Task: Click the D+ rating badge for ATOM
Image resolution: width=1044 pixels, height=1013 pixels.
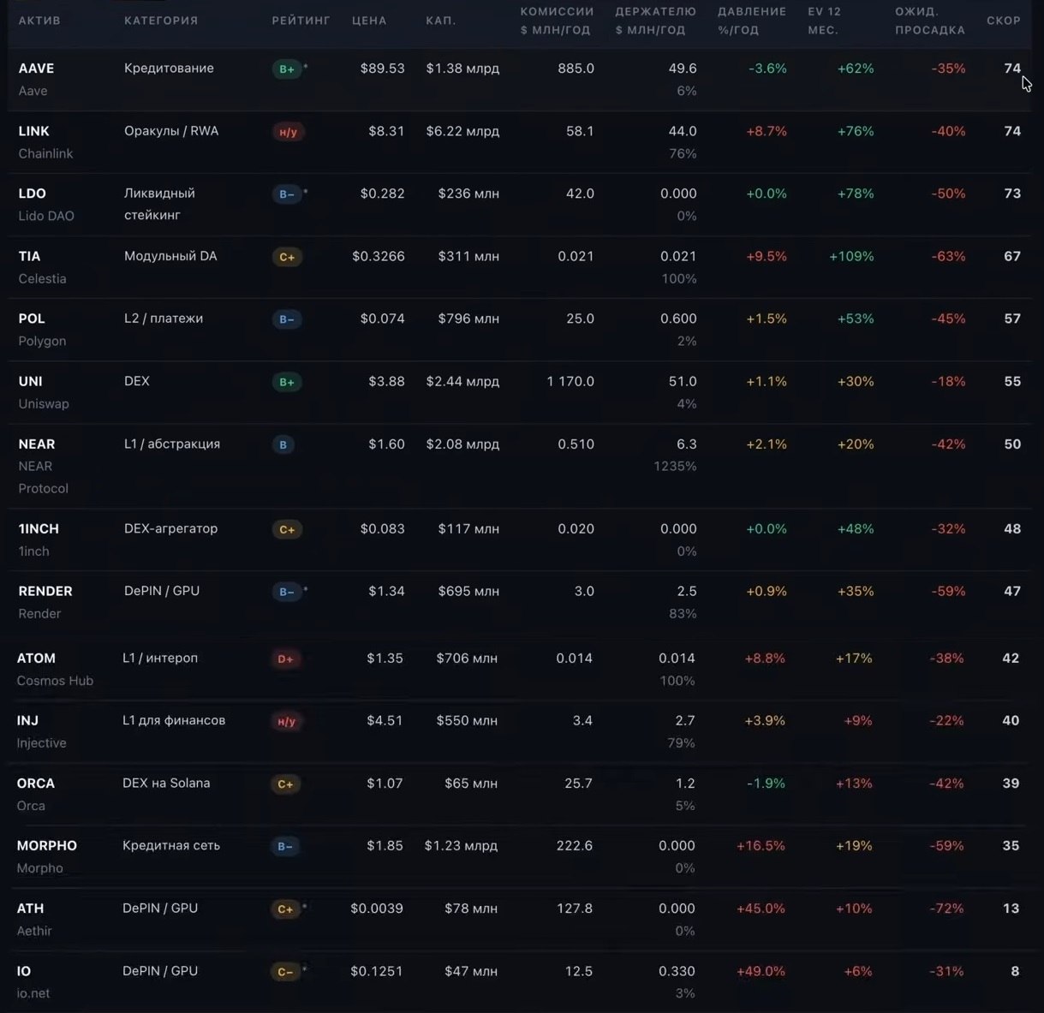Action: point(285,659)
